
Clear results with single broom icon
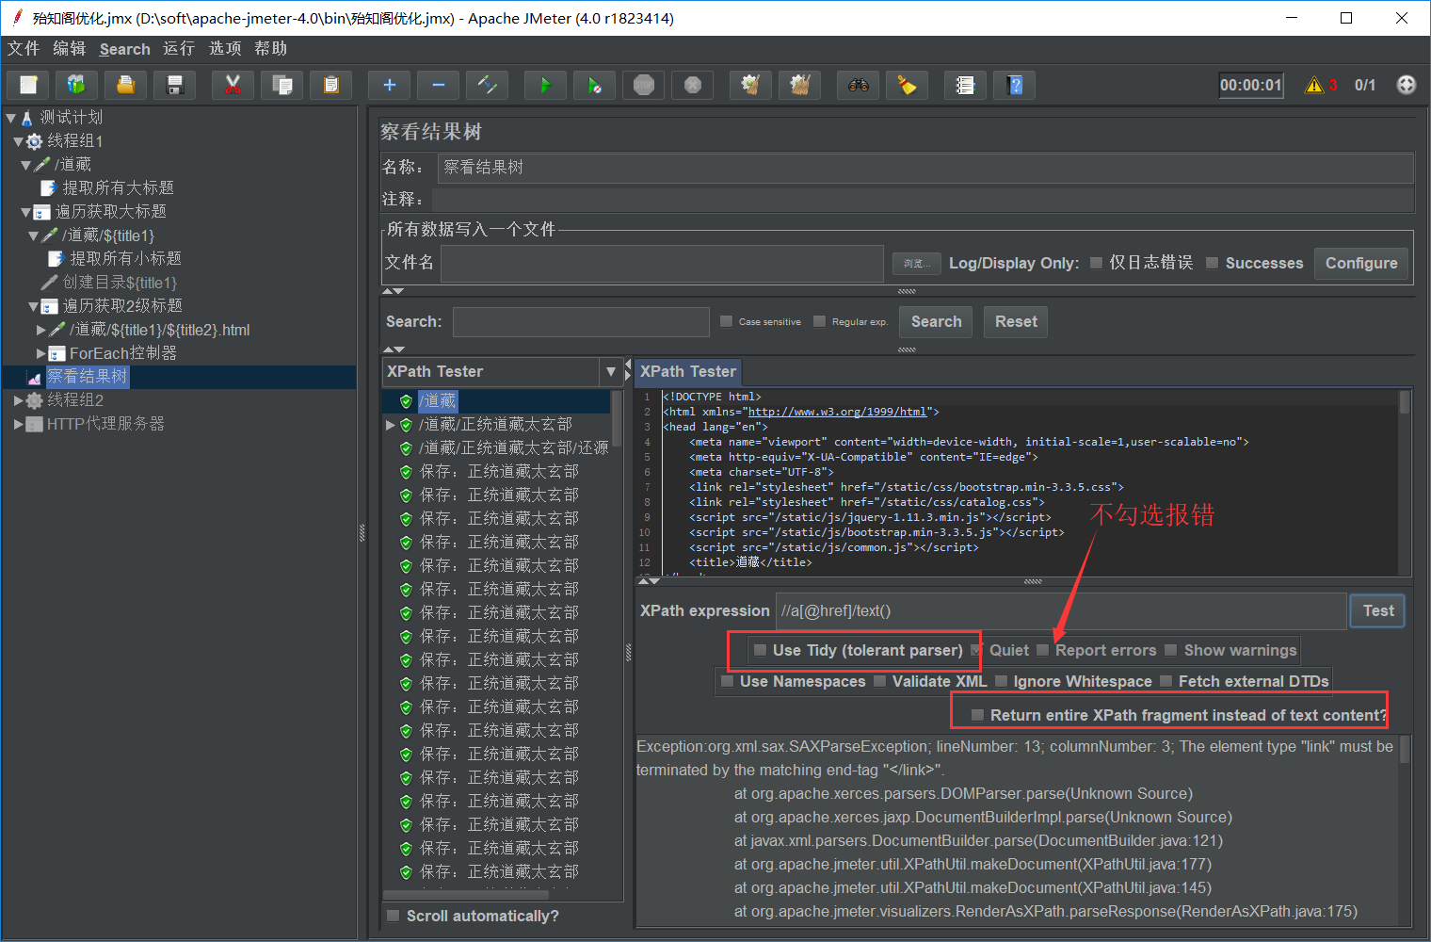pyautogui.click(x=751, y=85)
